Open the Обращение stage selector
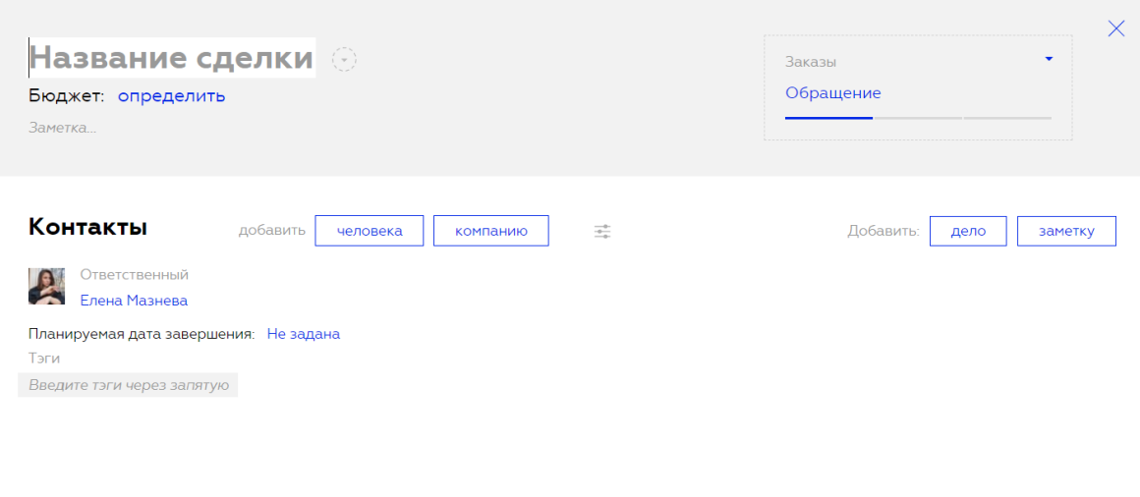Image resolution: width=1140 pixels, height=497 pixels. click(833, 93)
